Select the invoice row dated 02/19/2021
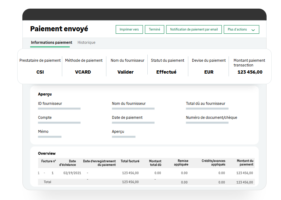Image resolution: width=281 pixels, height=200 pixels. point(146,173)
